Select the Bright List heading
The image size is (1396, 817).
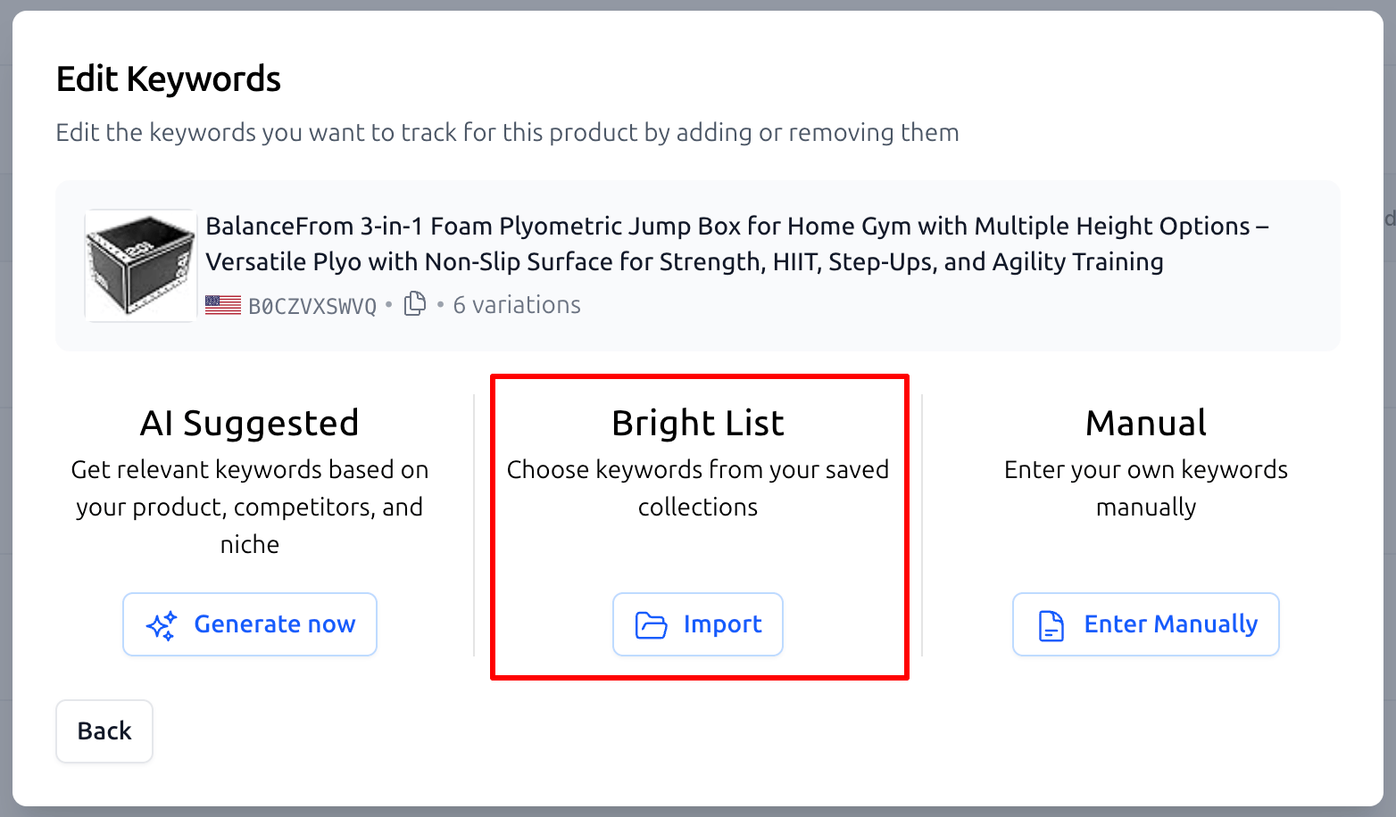pyautogui.click(x=698, y=423)
